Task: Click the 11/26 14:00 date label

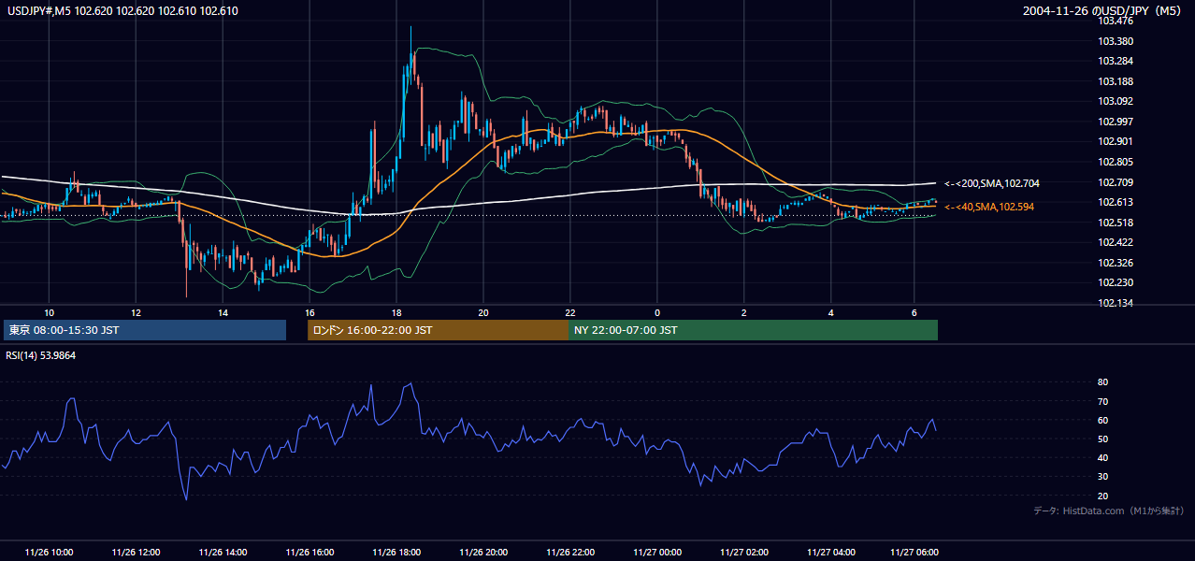Action: 223,552
